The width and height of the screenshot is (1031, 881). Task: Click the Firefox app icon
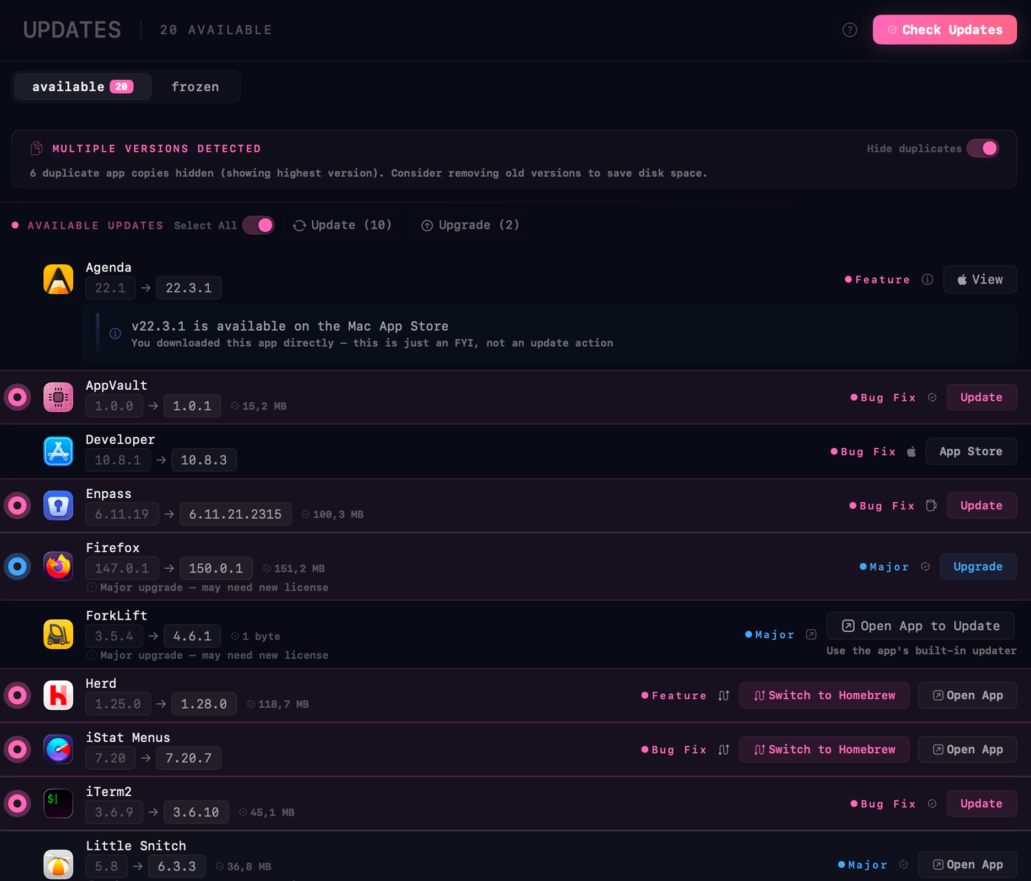pyautogui.click(x=58, y=566)
